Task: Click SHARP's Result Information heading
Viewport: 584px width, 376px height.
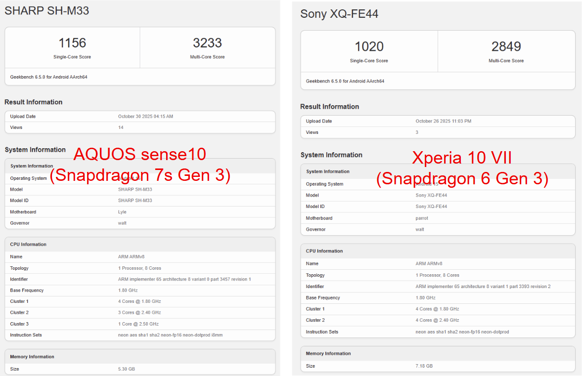Action: coord(34,102)
